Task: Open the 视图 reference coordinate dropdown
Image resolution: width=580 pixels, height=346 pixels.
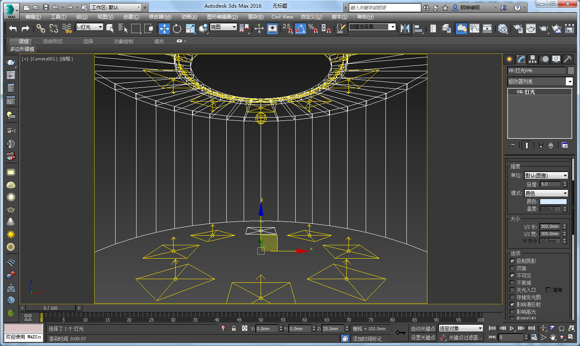Action: point(223,27)
